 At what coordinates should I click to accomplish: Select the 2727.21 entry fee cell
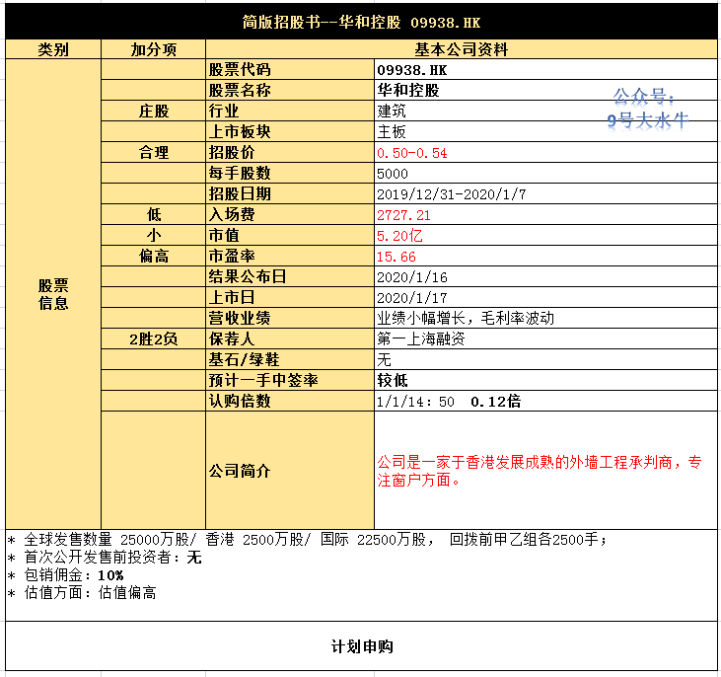pyautogui.click(x=545, y=214)
